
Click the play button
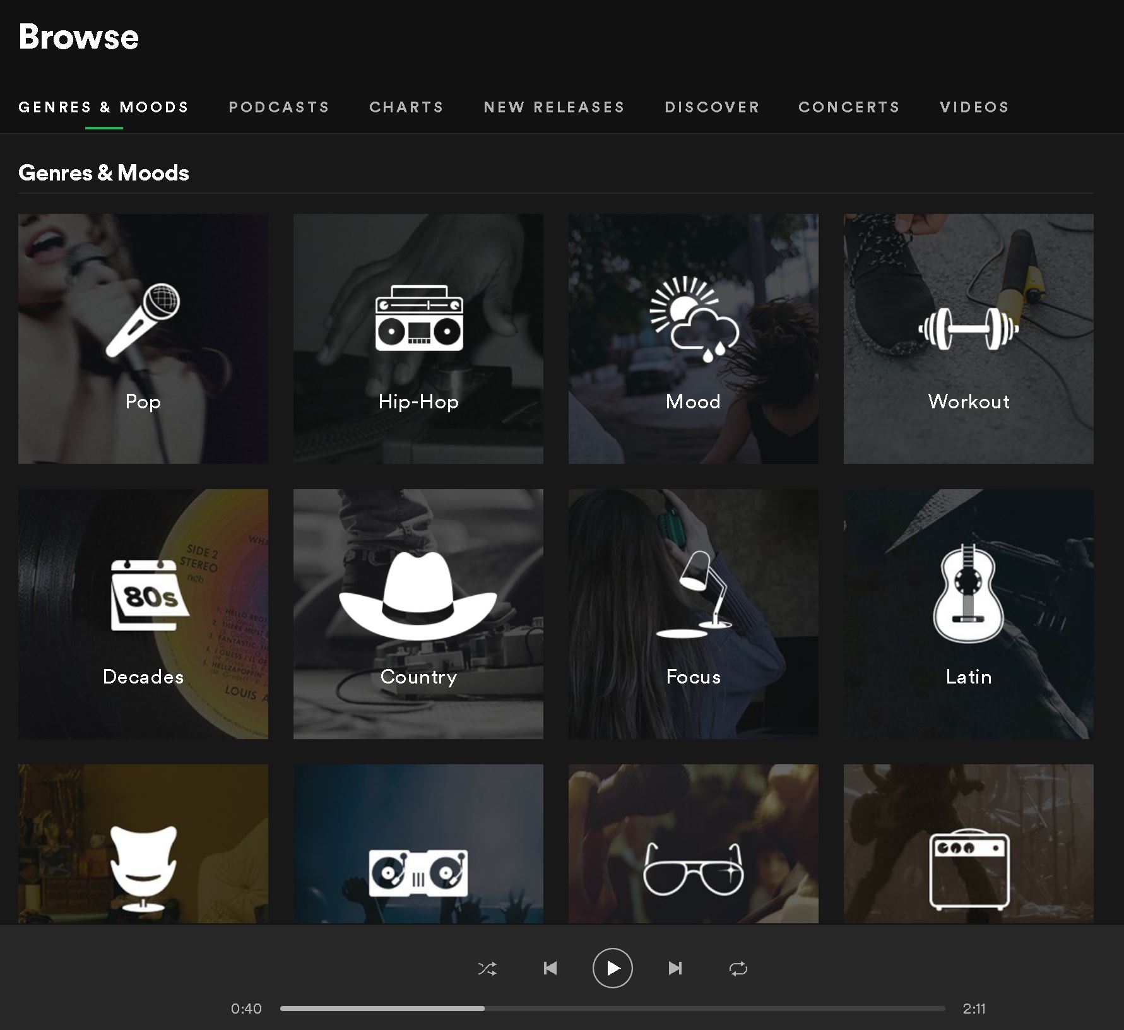(x=613, y=968)
